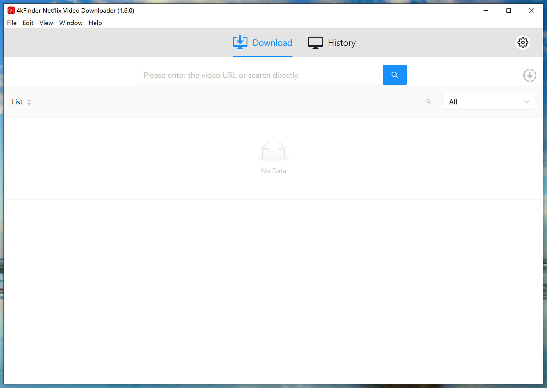Click the search magnifier in list area
Screen dimensions: 547x388
point(428,102)
